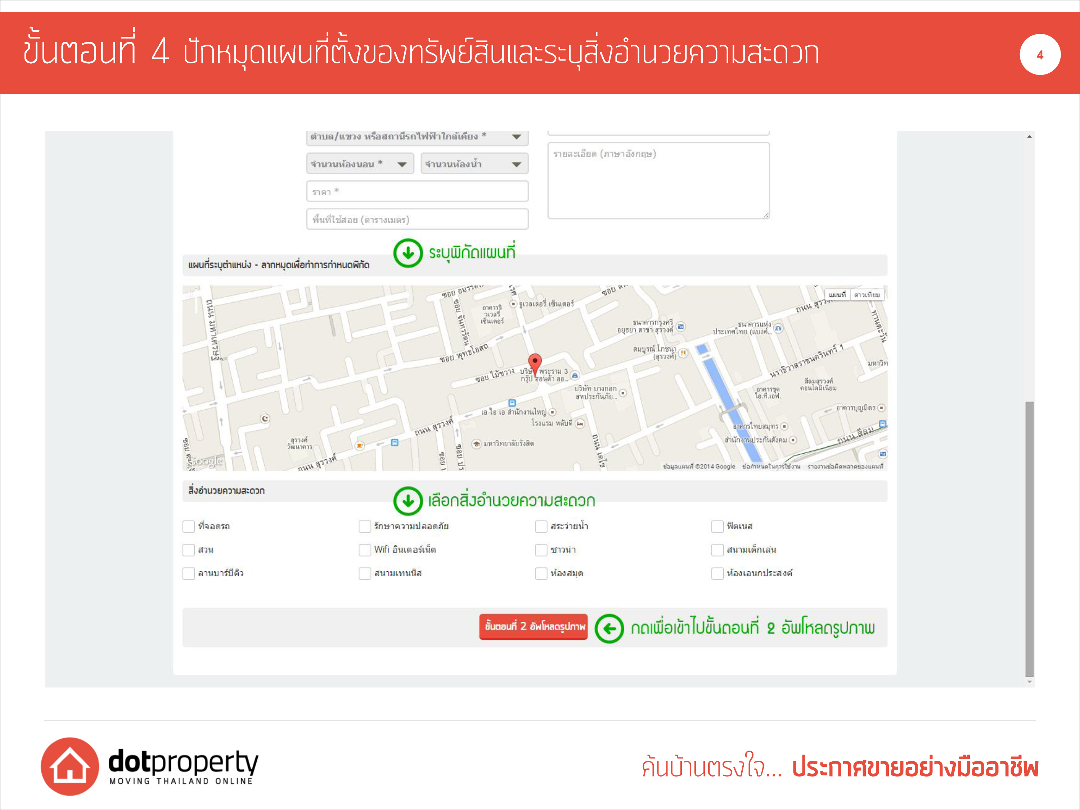Select the ฟิตเนส fitness checkbox

click(x=717, y=526)
